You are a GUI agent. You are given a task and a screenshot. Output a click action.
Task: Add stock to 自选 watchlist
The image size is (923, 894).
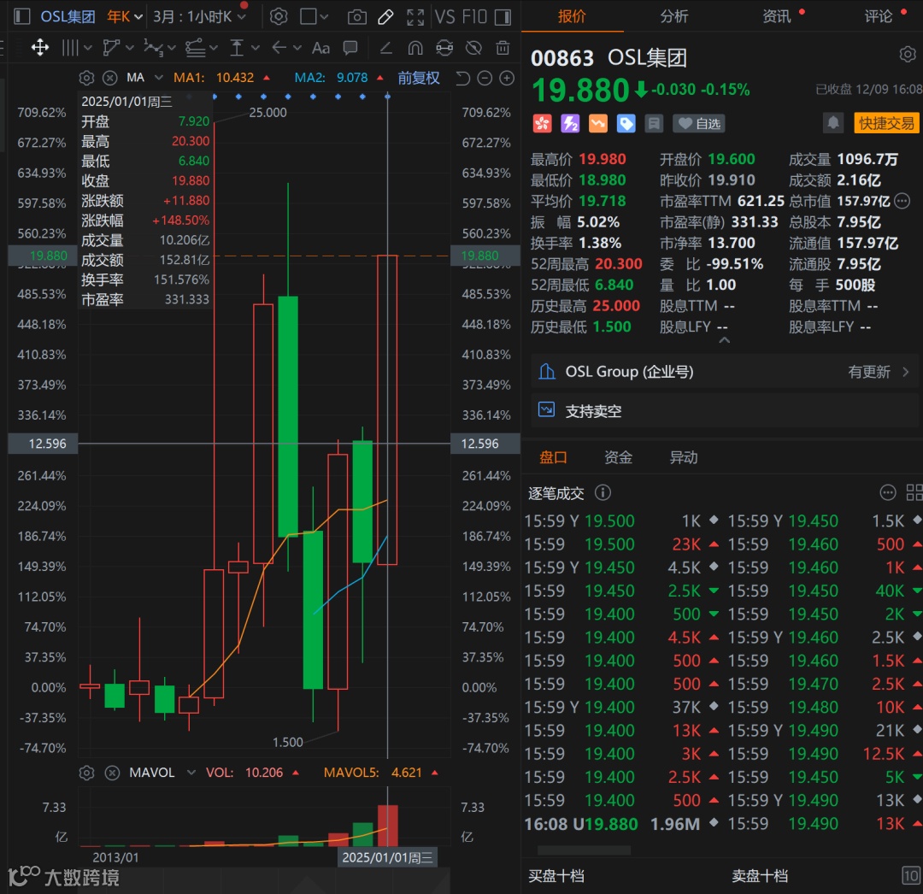tap(699, 124)
